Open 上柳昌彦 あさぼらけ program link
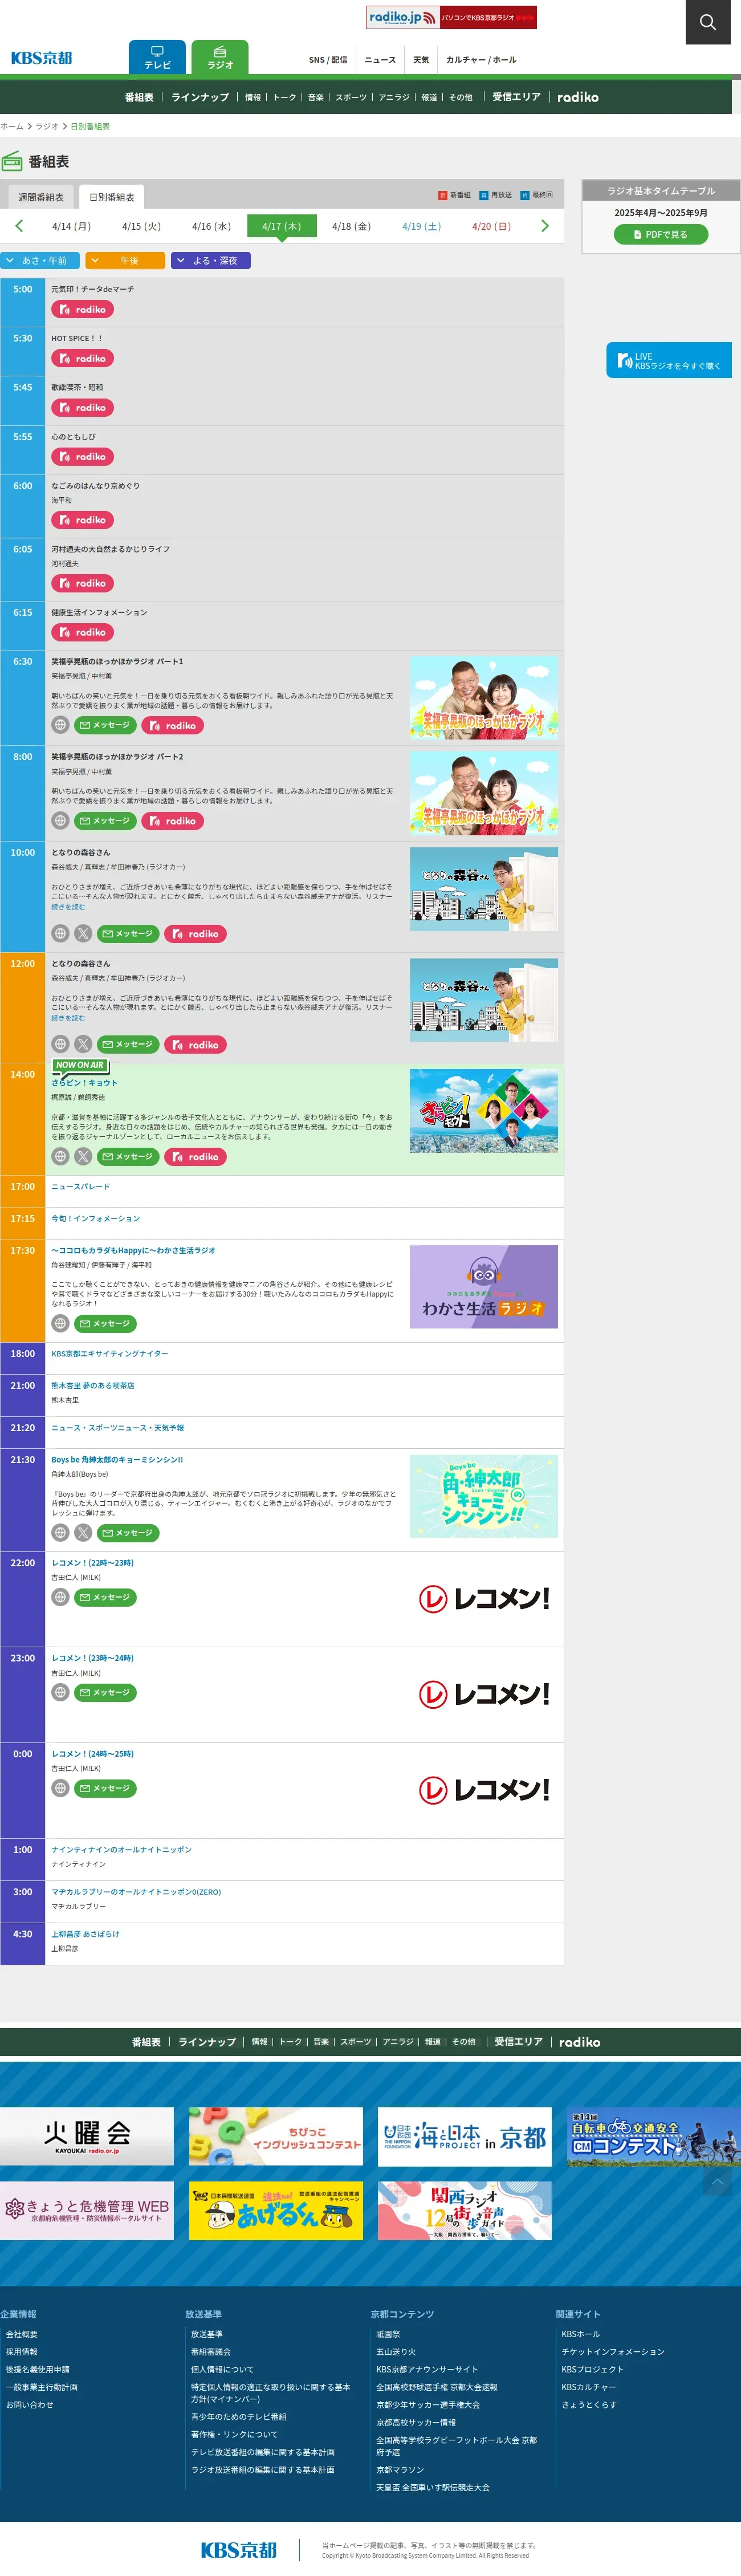Screen dimensions: 741x2576 pyautogui.click(x=85, y=1934)
